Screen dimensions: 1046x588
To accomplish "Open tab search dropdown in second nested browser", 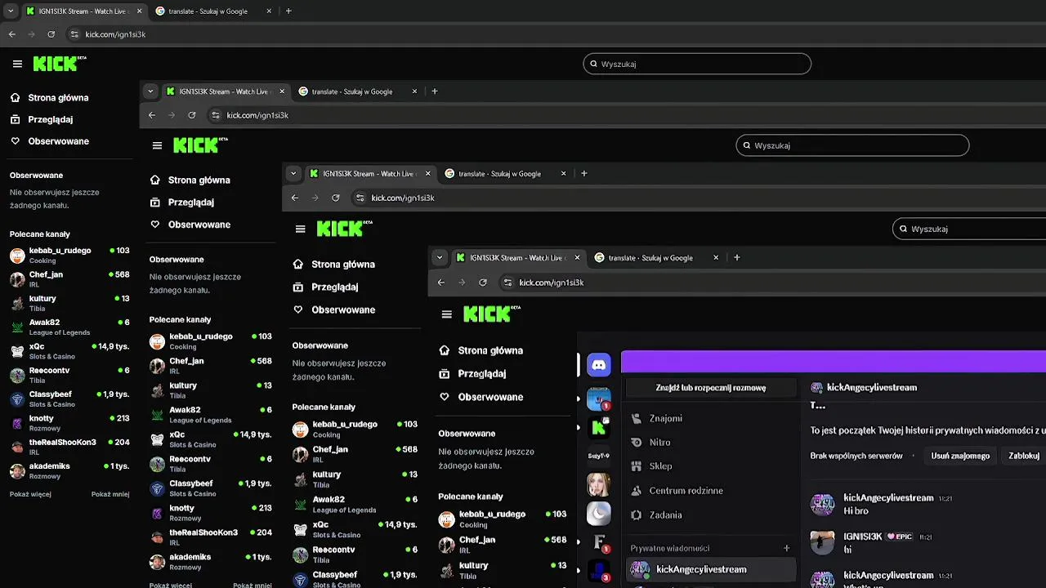I will coord(151,91).
